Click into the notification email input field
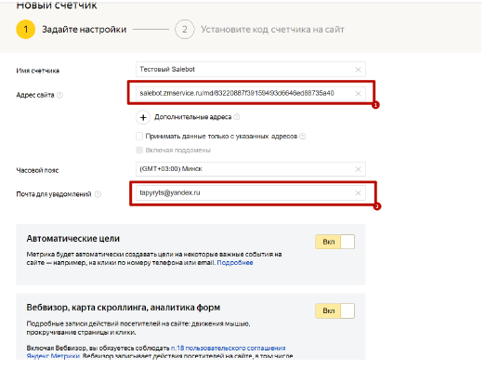The image size is (485, 369). point(251,193)
